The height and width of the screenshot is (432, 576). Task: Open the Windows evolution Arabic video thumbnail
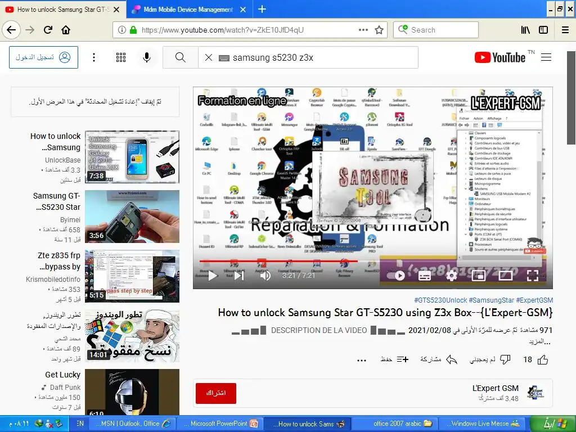click(x=132, y=336)
